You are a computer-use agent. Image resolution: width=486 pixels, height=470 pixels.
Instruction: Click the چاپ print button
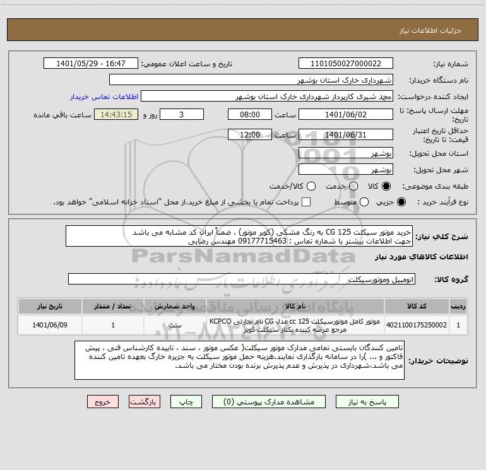[x=186, y=402]
